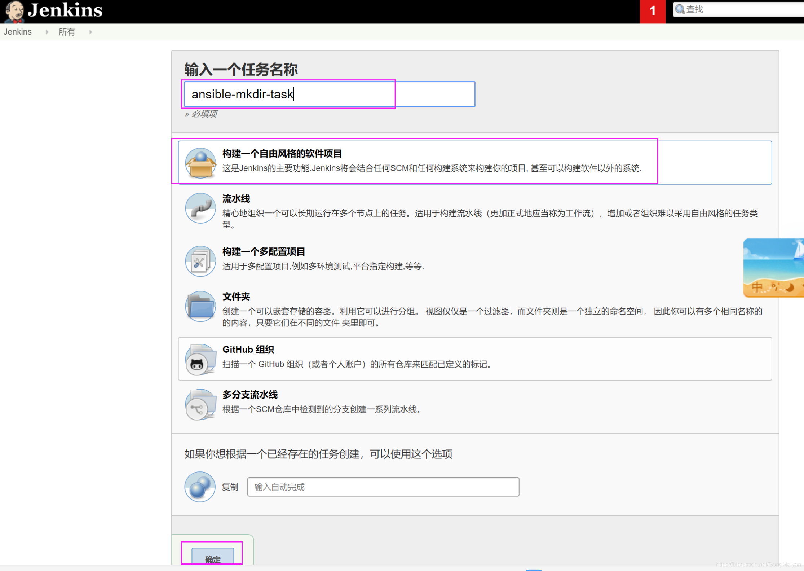Expand the arrow after 所有 breadcrumb
The height and width of the screenshot is (571, 804).
coord(91,32)
